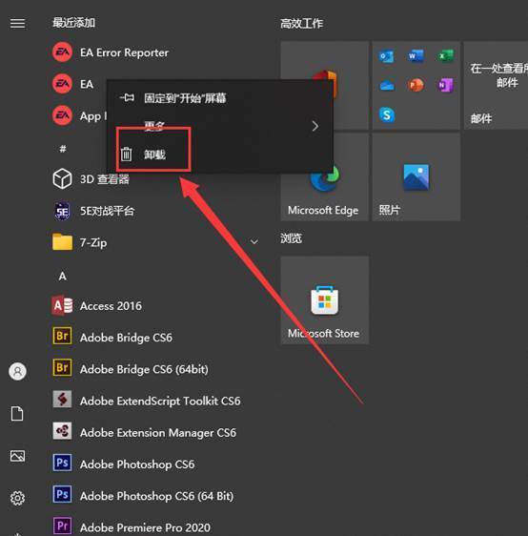Choose 更多 in the context menu
Image resolution: width=528 pixels, height=536 pixels.
(x=220, y=127)
